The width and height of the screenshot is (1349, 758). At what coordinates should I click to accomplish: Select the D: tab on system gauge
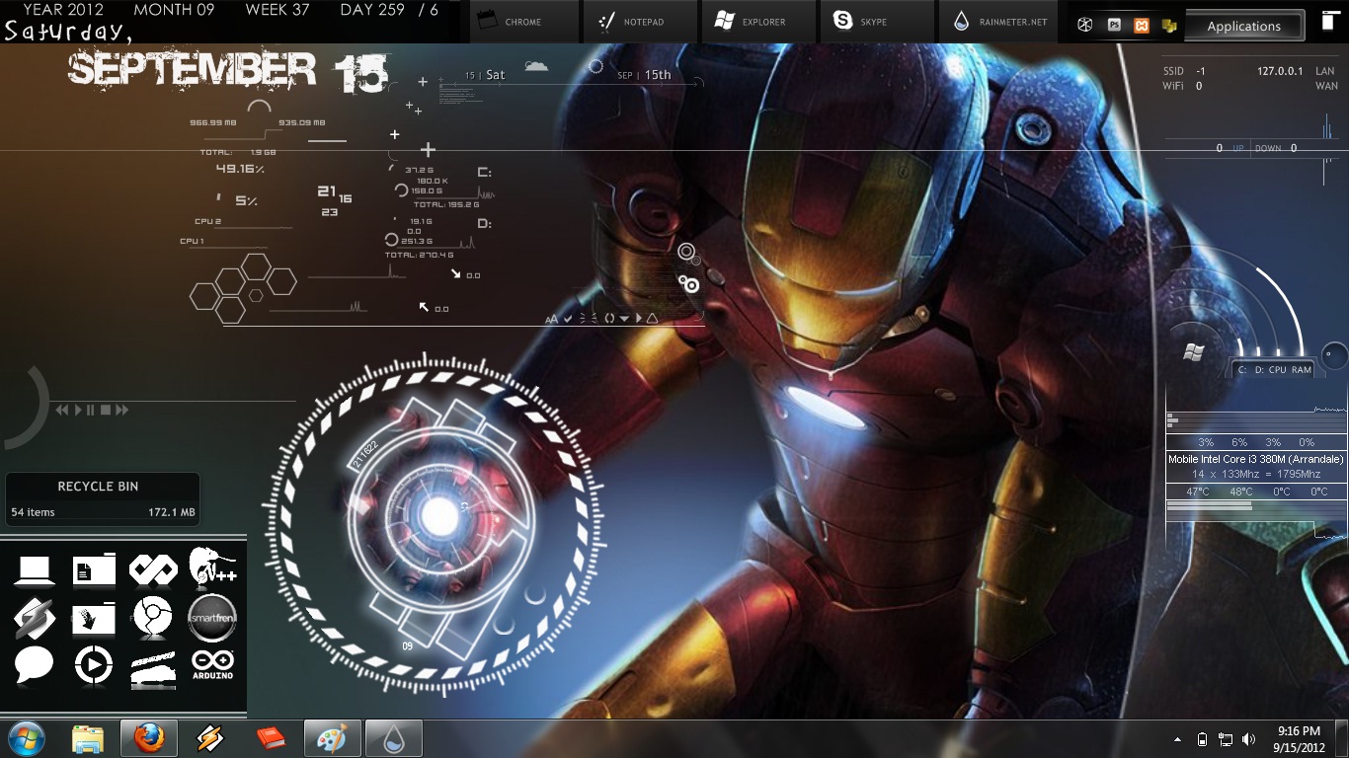point(1259,370)
